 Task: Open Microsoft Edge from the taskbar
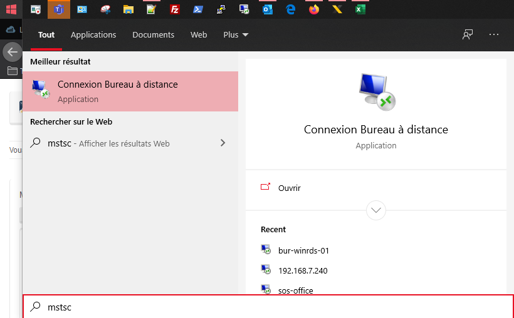pyautogui.click(x=291, y=9)
